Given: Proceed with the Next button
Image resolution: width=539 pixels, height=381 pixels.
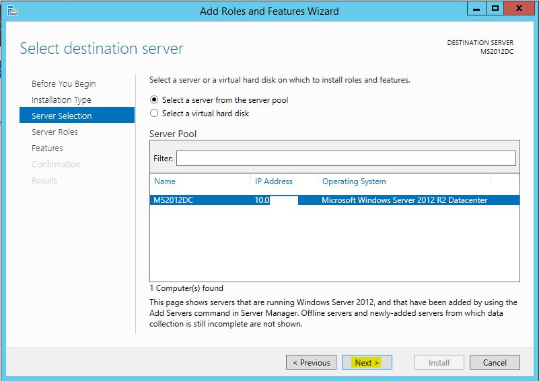Looking at the screenshot, I should click(x=367, y=362).
